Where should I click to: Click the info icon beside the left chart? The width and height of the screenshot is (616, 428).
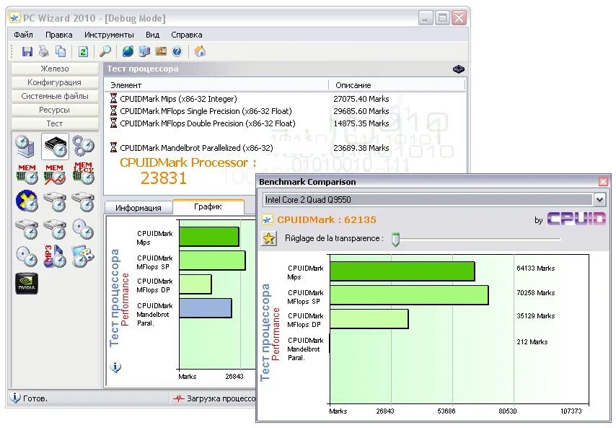click(x=115, y=367)
